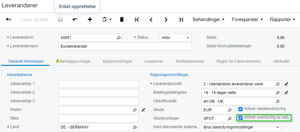Switch to Generell informasjon tab

pos(26,61)
